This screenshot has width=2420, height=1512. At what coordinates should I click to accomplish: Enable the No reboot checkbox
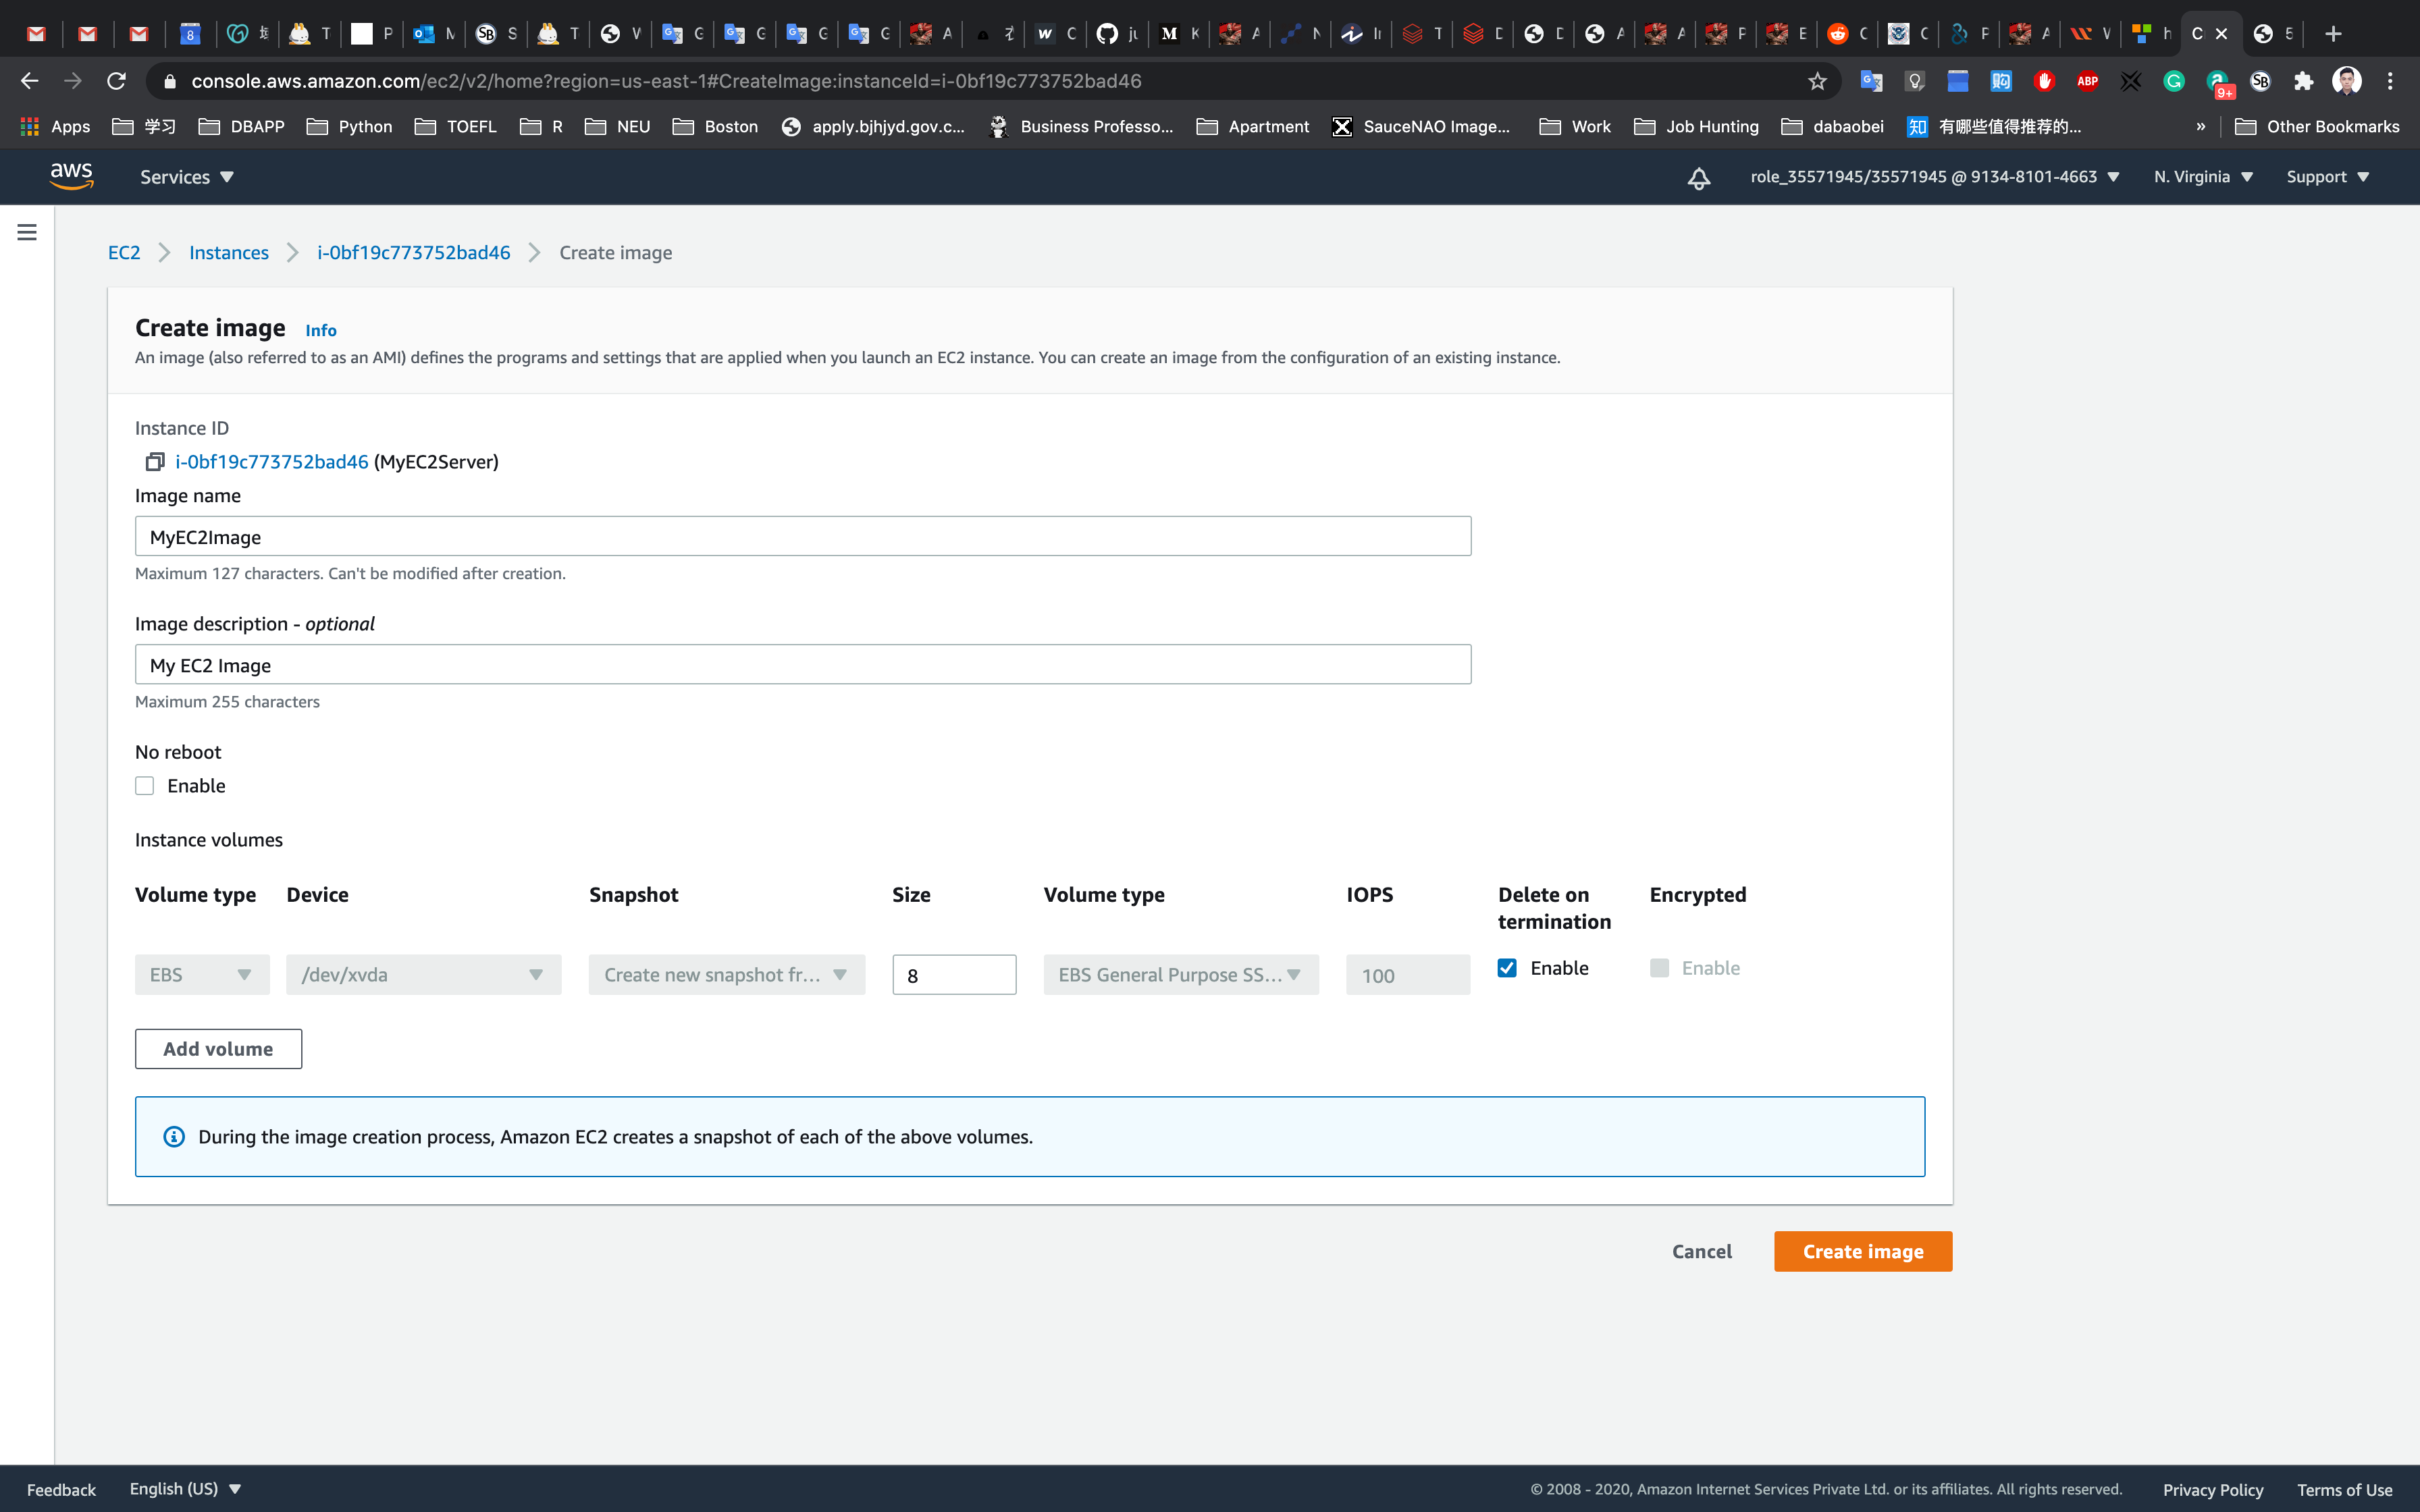145,786
